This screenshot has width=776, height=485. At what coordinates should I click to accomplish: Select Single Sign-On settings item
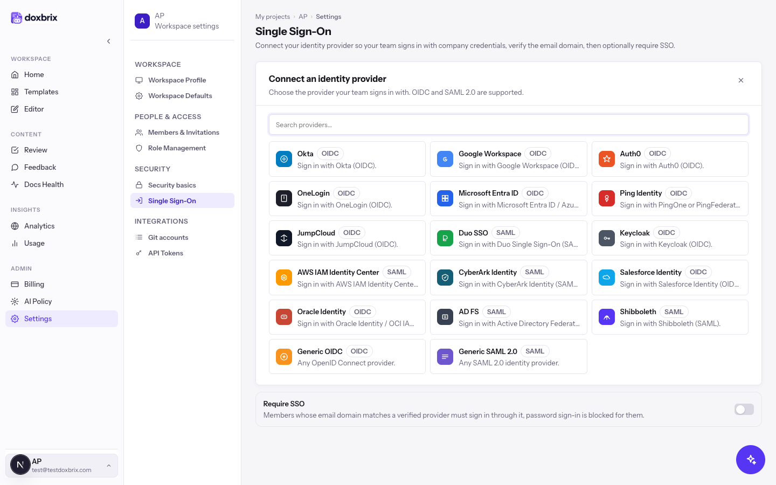coord(182,200)
